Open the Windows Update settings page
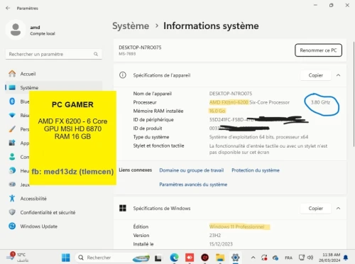Viewport: 355px width, 264px height. coord(54,226)
